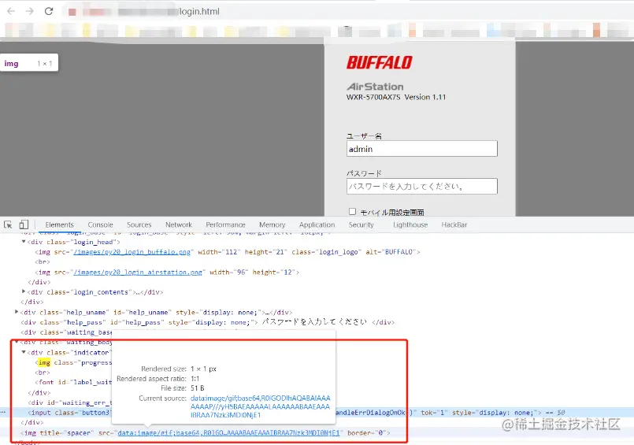This screenshot has height=445, width=634.
Task: Collapse the login_head div node
Action: click(24, 242)
